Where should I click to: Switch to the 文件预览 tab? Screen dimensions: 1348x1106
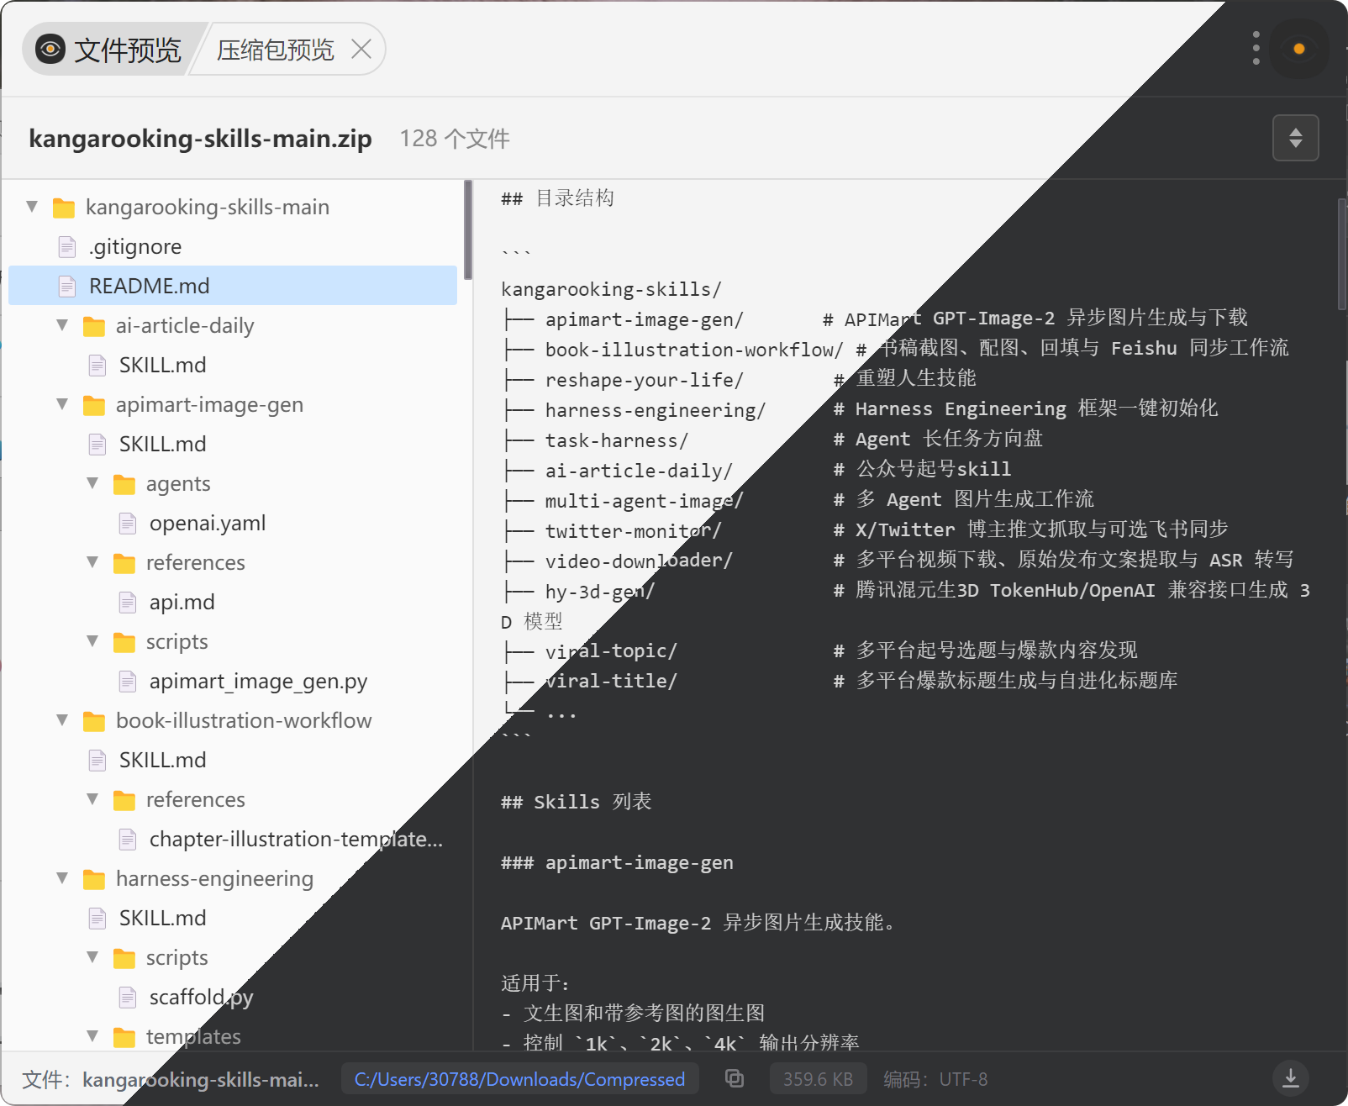[109, 50]
